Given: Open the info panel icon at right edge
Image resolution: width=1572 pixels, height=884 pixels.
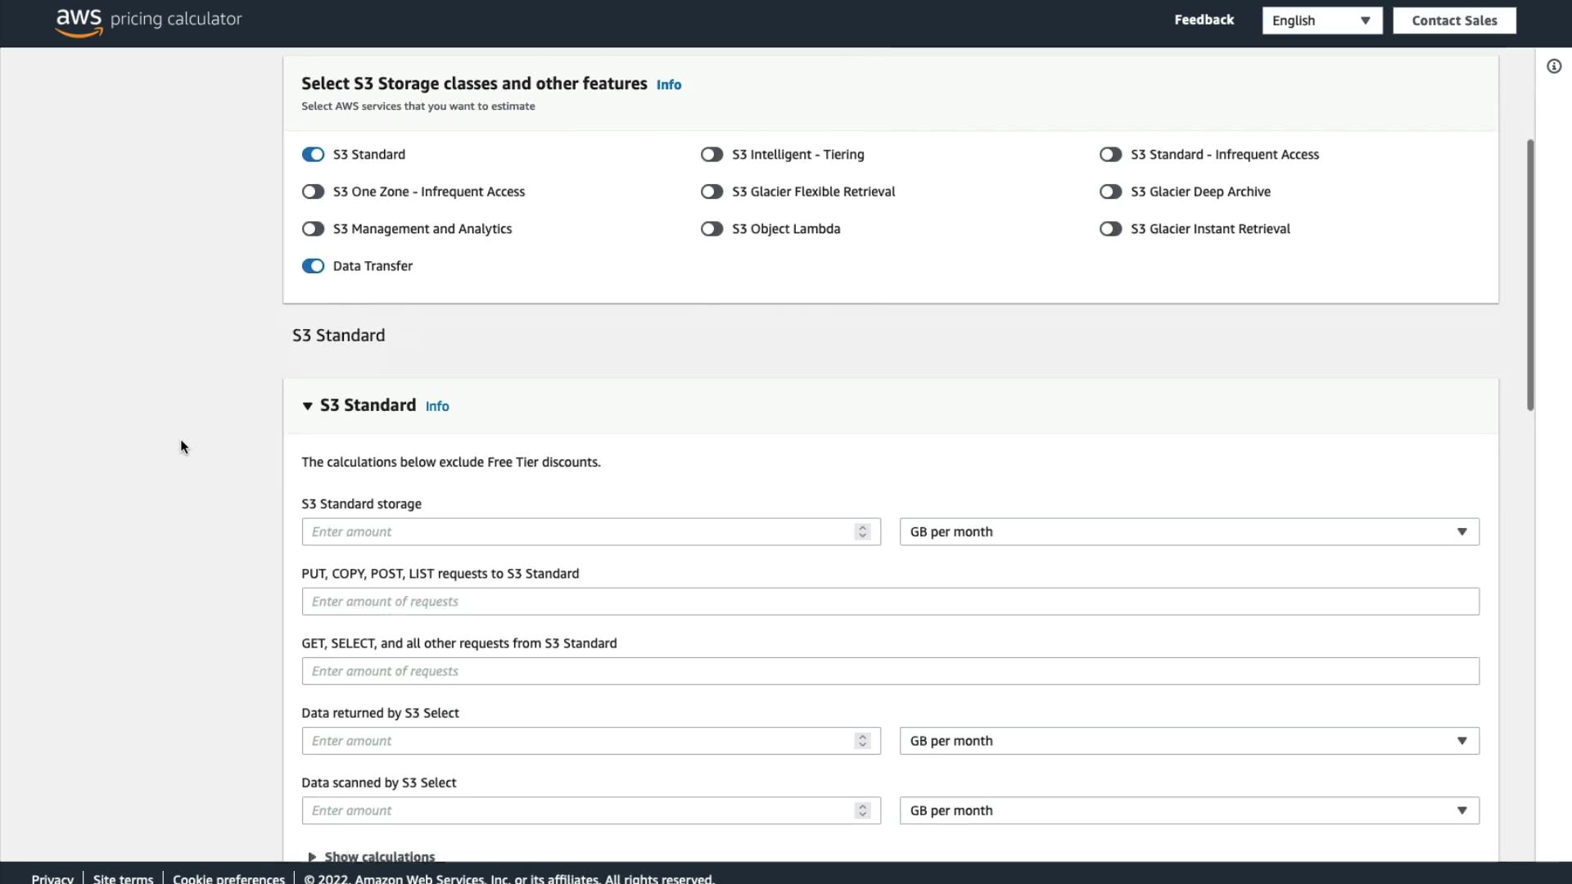Looking at the screenshot, I should 1553,66.
